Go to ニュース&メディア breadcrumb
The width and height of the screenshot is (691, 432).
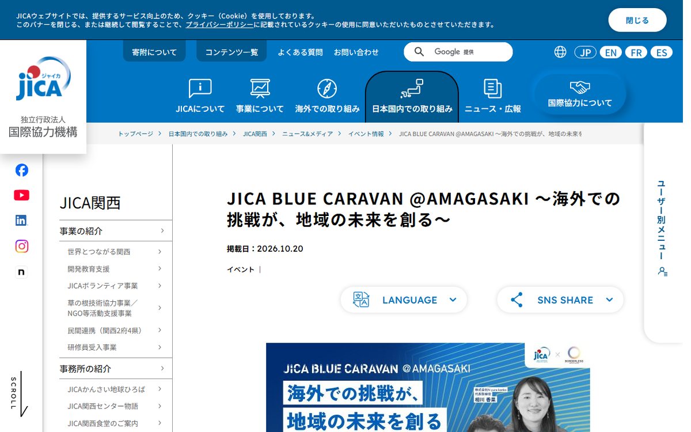(307, 134)
